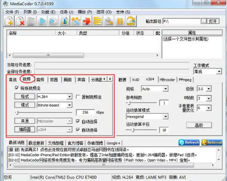Switch to the XviD encoder tab
Image resolution: width=227 pixels, height=181 pixels.
coord(136,80)
